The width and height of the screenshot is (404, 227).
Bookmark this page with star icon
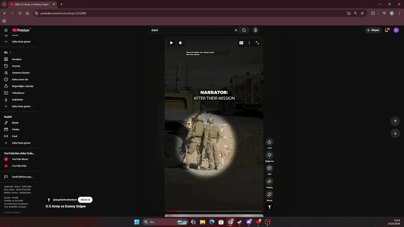(x=362, y=13)
